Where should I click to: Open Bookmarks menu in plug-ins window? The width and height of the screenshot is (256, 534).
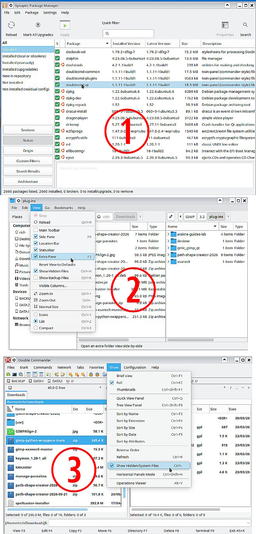click(63, 208)
